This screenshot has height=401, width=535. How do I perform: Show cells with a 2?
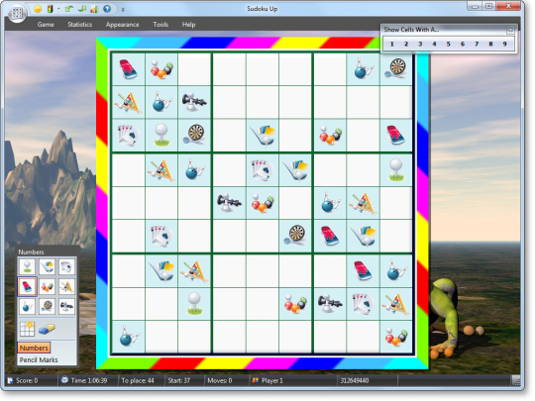[406, 44]
